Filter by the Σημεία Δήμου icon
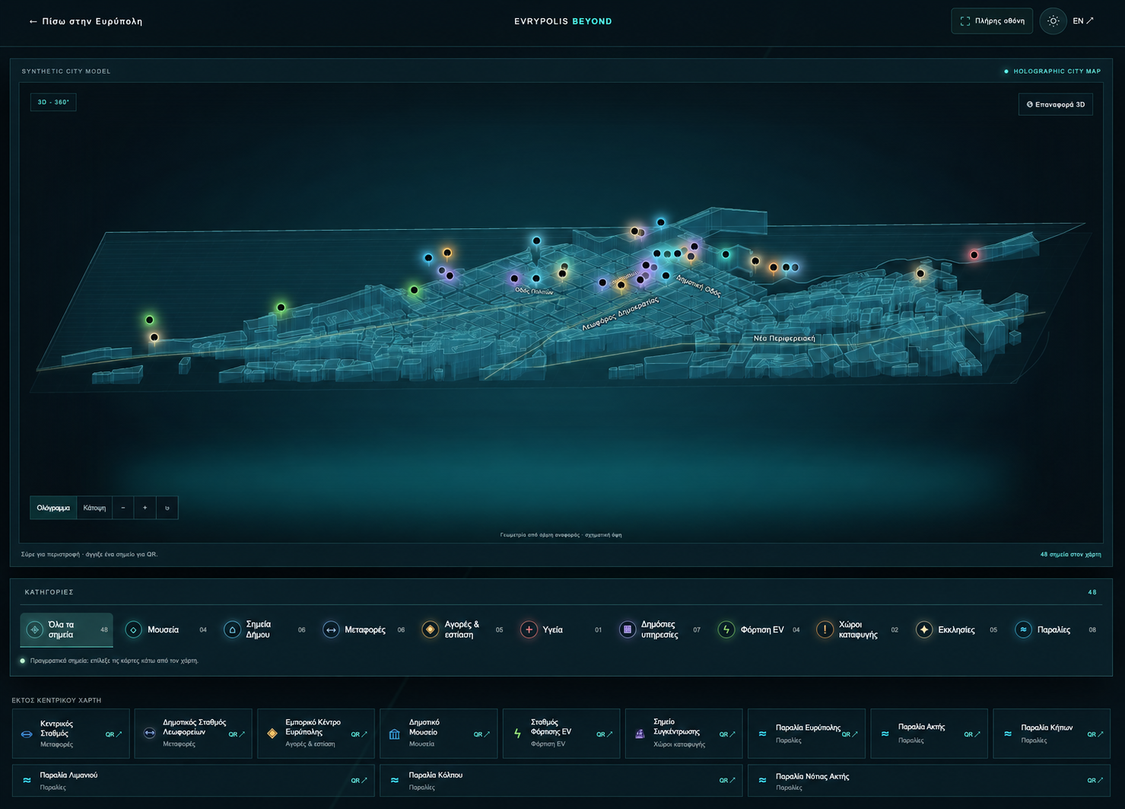The image size is (1125, 809). pyautogui.click(x=232, y=629)
